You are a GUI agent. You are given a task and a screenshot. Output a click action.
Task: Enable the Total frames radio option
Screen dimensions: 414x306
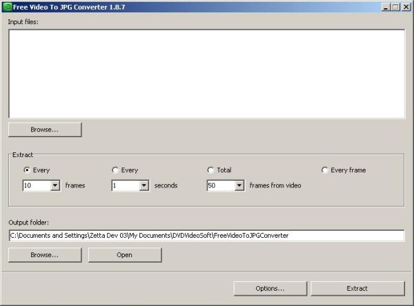210,170
